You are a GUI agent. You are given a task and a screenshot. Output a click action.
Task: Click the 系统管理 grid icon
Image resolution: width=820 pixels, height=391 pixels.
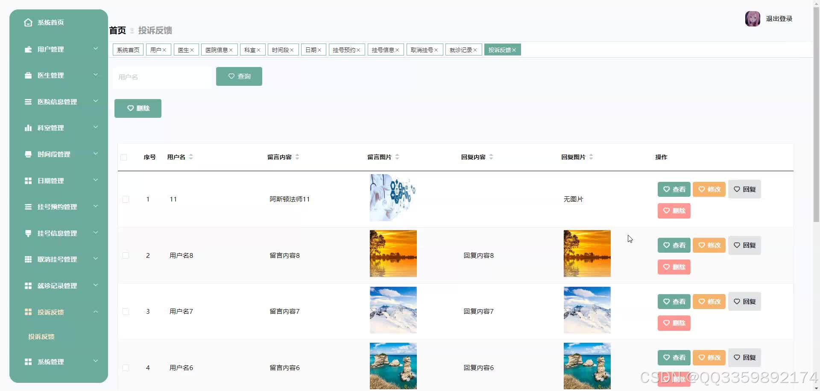[x=28, y=362]
